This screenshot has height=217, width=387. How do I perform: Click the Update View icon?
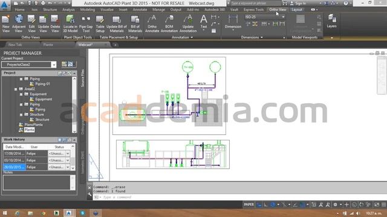pos(43,24)
